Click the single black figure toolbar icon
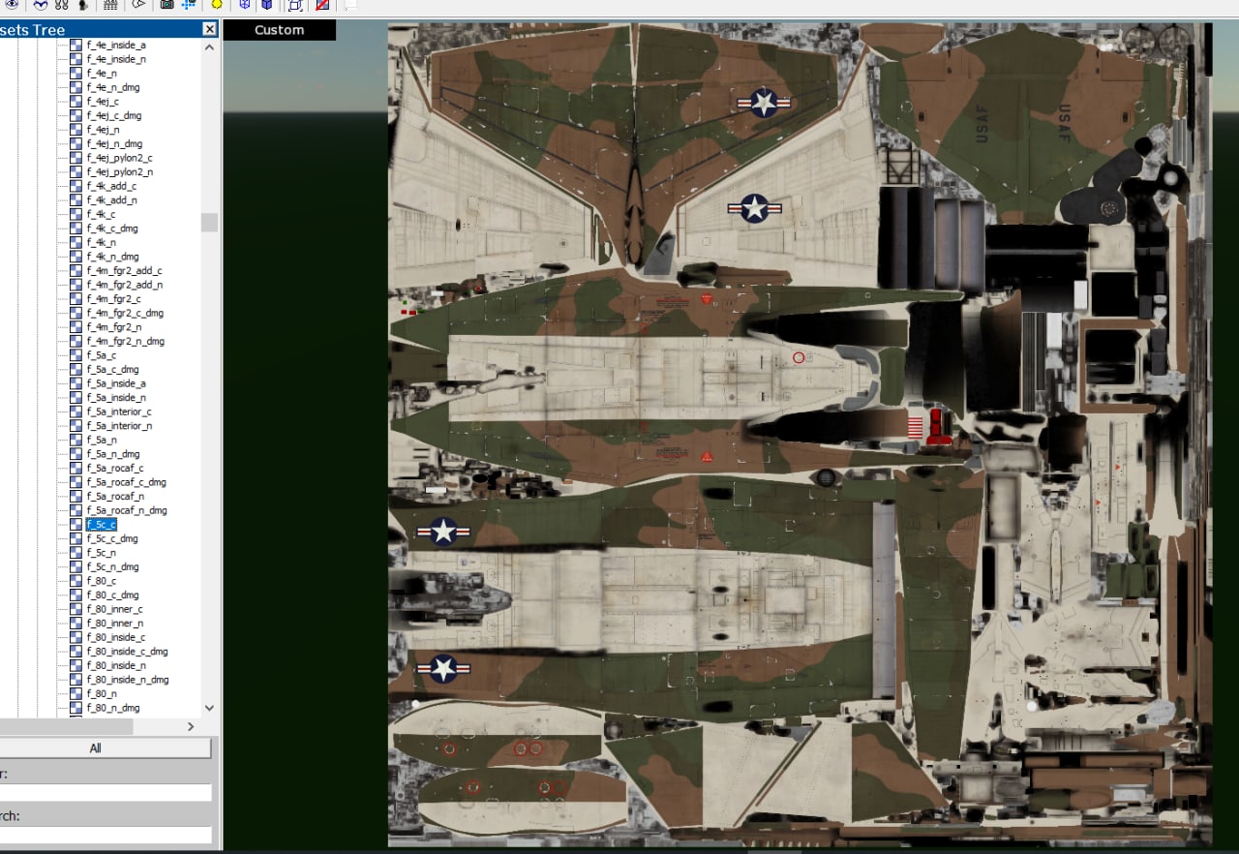This screenshot has width=1239, height=854. (82, 5)
